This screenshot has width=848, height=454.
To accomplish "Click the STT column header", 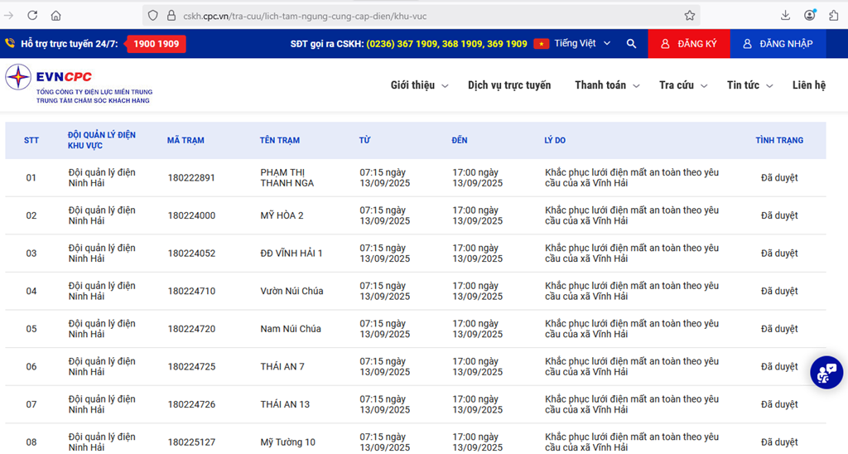I will (x=31, y=140).
